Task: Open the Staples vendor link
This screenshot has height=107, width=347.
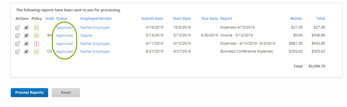Action: tap(86, 36)
